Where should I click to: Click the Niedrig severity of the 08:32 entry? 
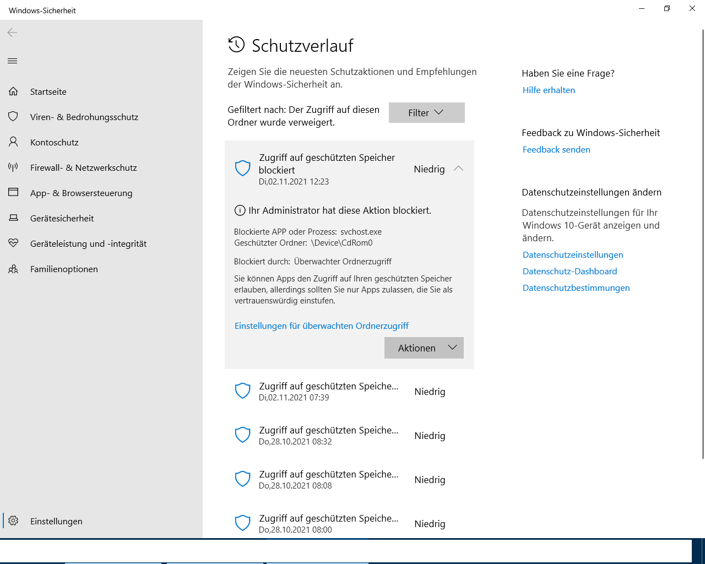click(430, 436)
